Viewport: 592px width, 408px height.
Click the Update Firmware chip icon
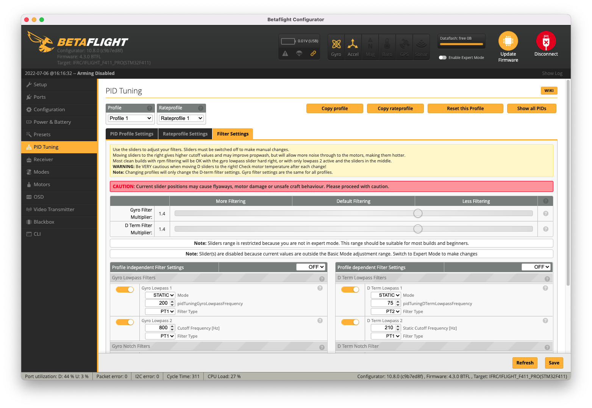[x=508, y=41]
